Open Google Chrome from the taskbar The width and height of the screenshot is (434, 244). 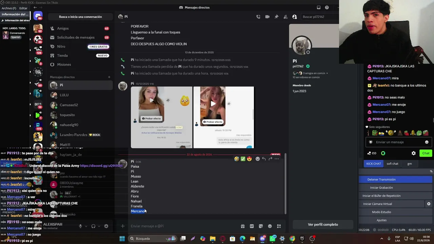292,239
